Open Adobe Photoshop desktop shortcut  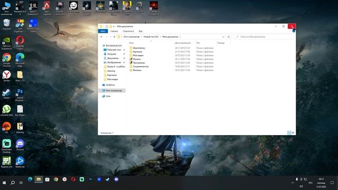(20, 95)
